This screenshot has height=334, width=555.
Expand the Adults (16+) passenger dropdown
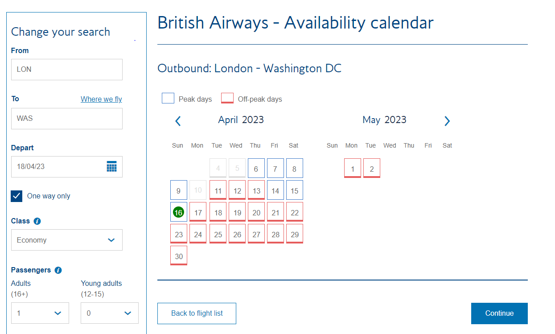[x=40, y=313]
